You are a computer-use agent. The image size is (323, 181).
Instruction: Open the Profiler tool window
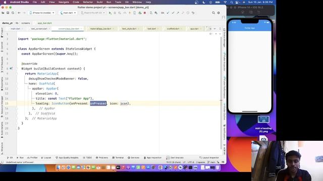(x=32, y=157)
